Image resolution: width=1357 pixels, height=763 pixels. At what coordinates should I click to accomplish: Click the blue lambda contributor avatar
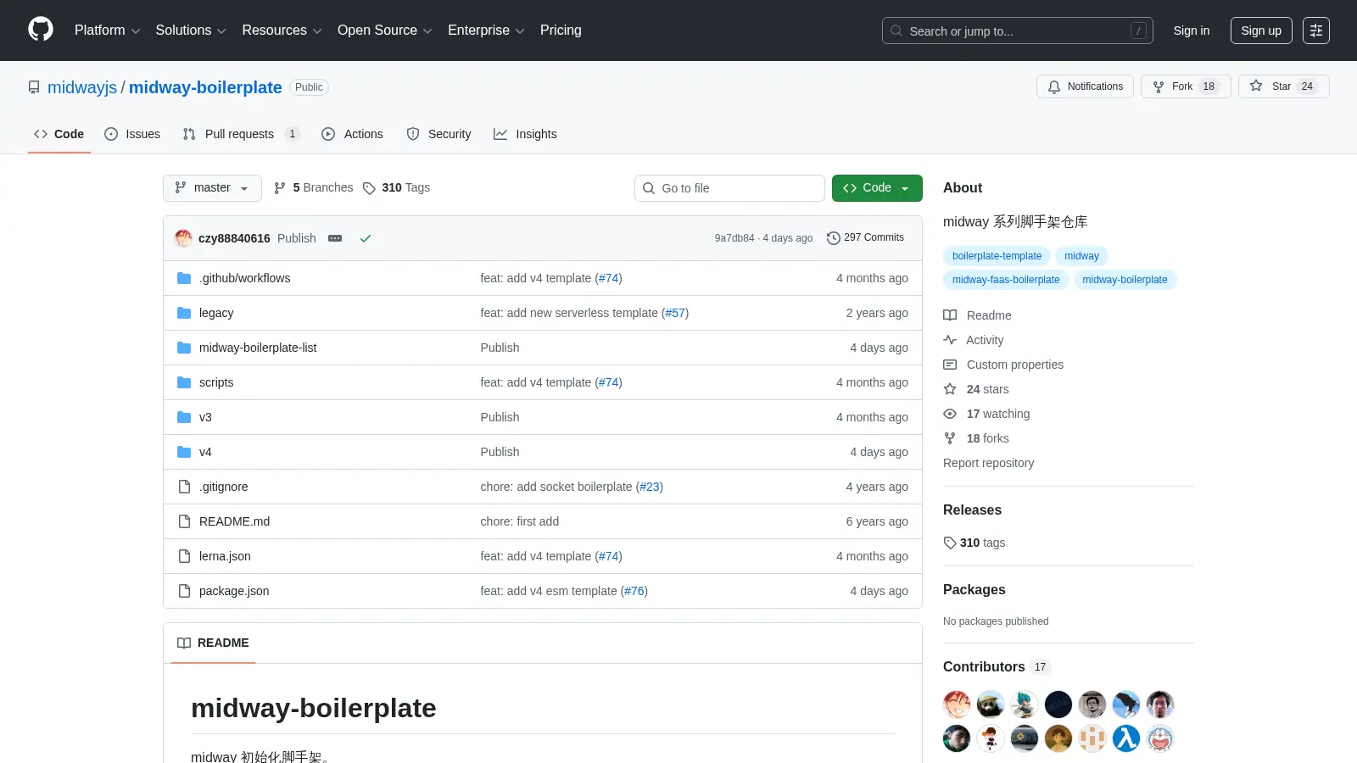click(x=1126, y=738)
